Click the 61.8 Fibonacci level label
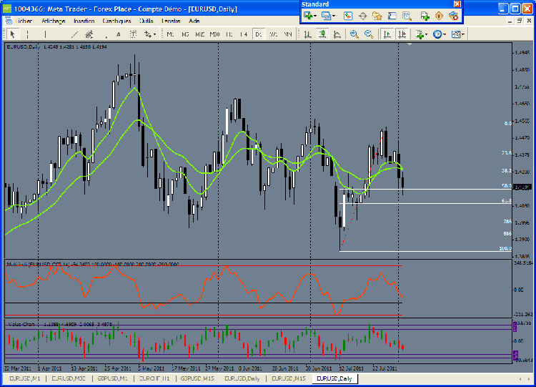Screen dimensions: 536x387 [x=506, y=201]
